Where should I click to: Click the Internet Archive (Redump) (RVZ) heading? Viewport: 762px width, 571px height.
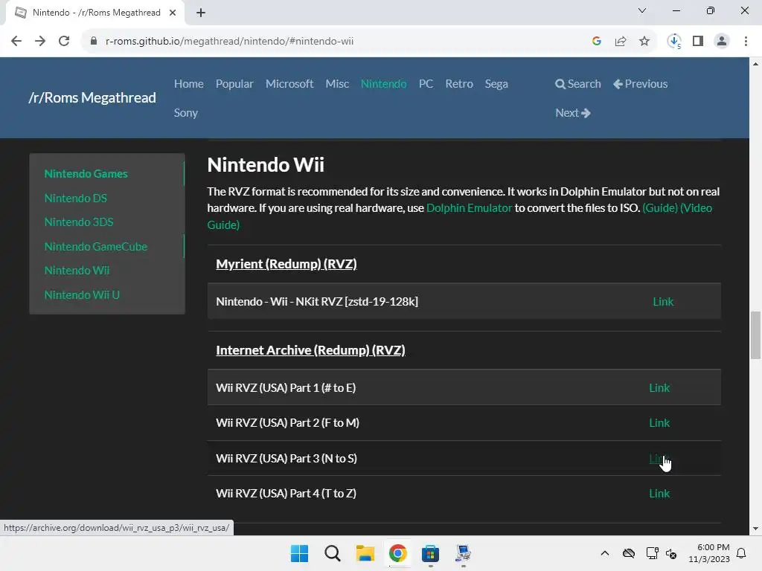pyautogui.click(x=310, y=350)
